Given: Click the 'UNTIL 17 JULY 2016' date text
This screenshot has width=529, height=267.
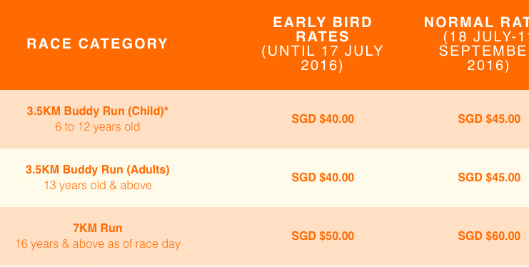Looking at the screenshot, I should [x=323, y=59].
